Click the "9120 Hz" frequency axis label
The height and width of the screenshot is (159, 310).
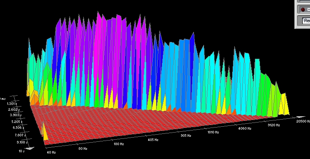(274, 125)
